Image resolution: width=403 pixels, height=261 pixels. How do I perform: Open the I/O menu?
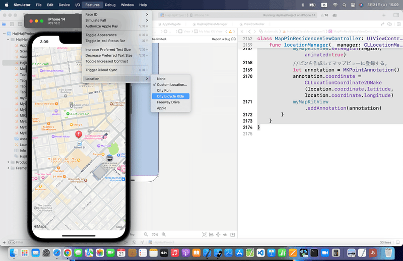tap(78, 5)
